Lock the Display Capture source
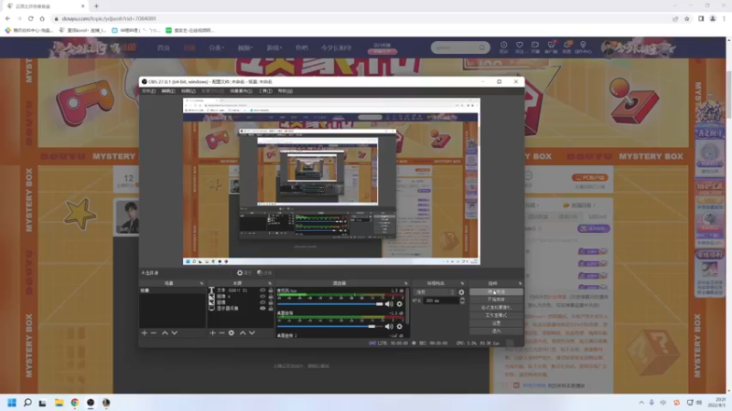The width and height of the screenshot is (732, 411). 270,309
